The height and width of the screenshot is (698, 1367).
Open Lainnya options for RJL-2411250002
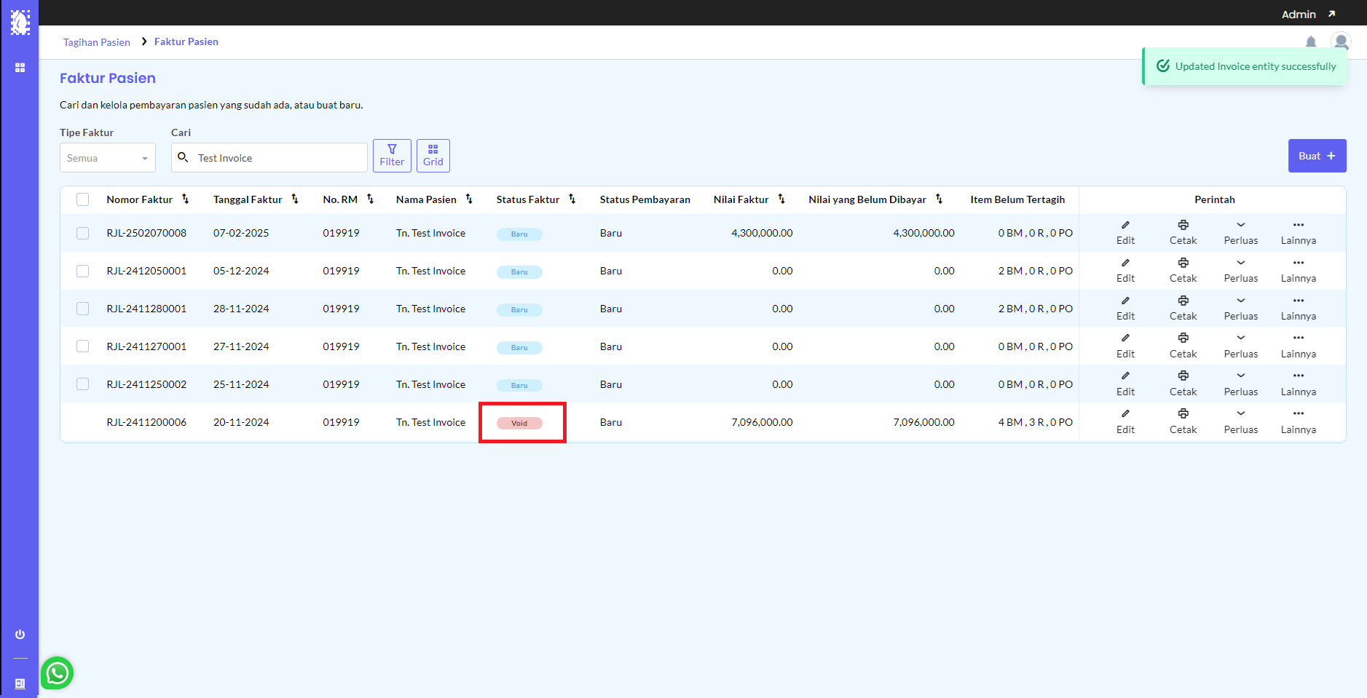1299,384
